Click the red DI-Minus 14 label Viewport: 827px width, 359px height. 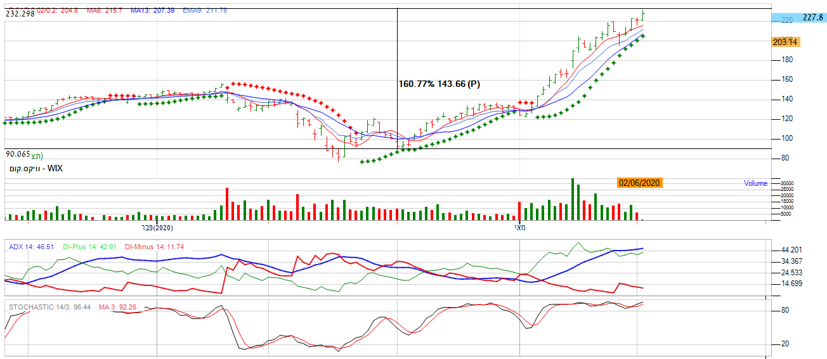tap(154, 247)
